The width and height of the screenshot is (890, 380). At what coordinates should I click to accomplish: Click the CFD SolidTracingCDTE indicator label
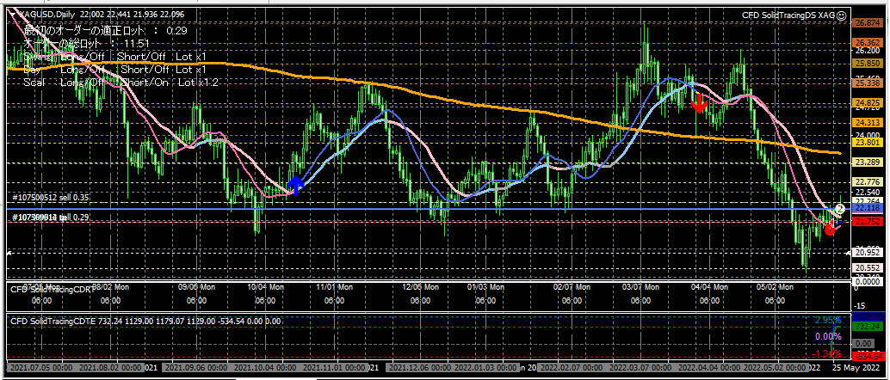53,322
